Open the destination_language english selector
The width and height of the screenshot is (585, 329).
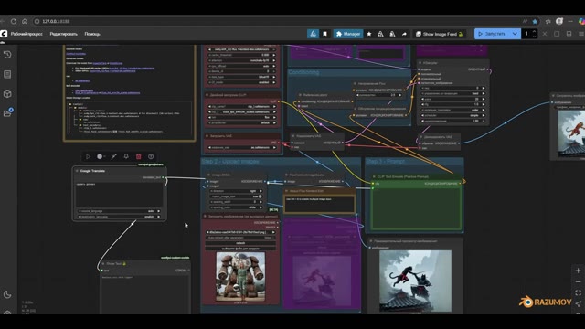[120, 217]
